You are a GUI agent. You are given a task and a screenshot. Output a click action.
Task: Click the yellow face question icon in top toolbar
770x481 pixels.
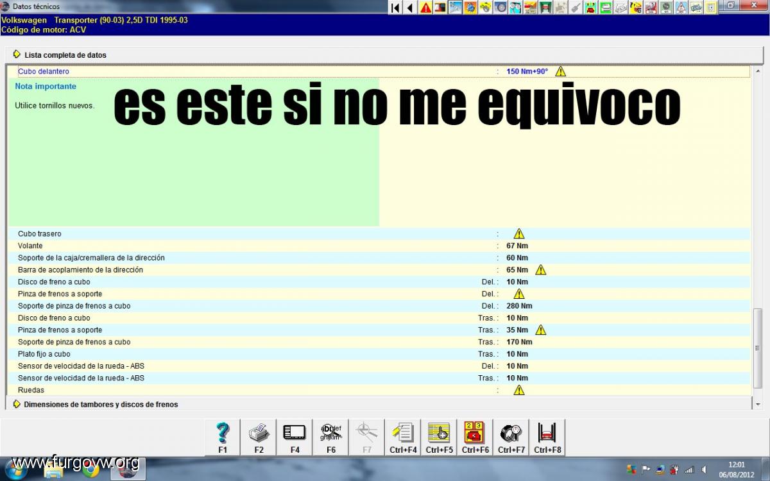(636, 8)
